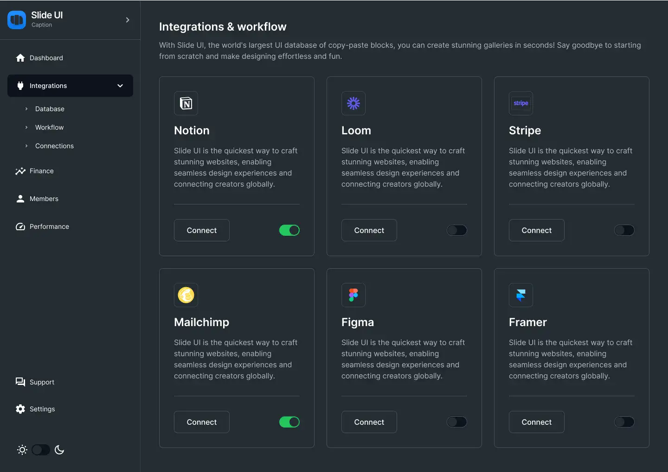Image resolution: width=668 pixels, height=472 pixels.
Task: Turn off the Mailchimp toggle switch
Action: [x=289, y=422]
